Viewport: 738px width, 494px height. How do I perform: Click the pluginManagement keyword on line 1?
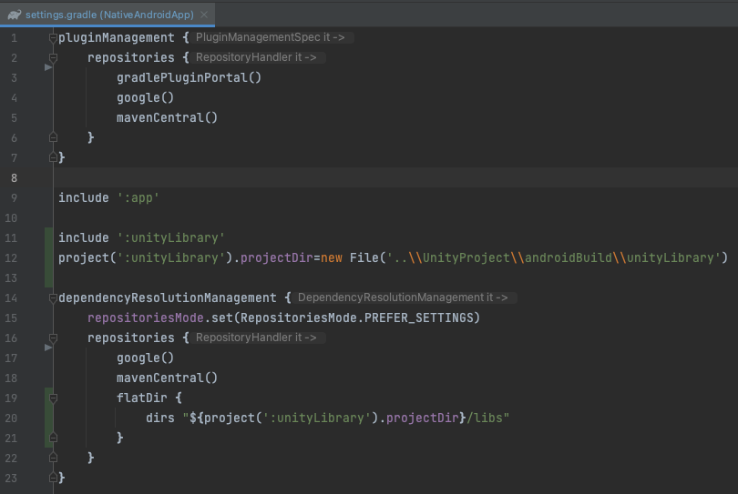point(117,37)
